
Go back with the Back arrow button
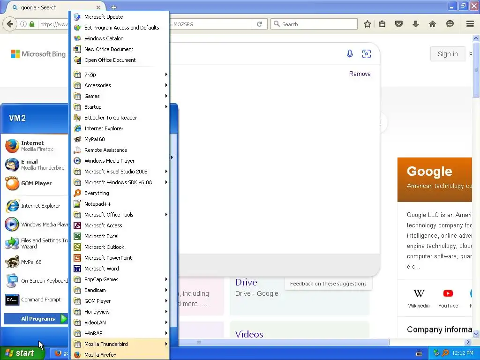click(x=10, y=24)
